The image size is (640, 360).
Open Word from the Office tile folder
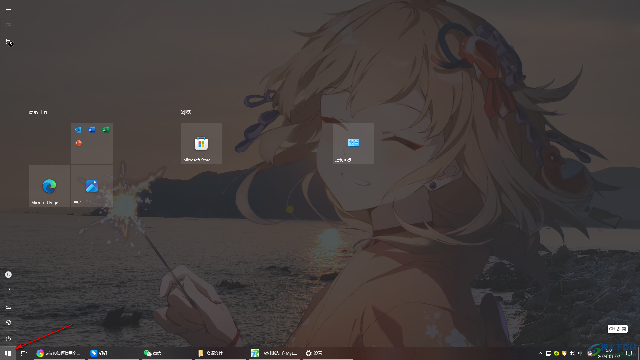point(92,130)
